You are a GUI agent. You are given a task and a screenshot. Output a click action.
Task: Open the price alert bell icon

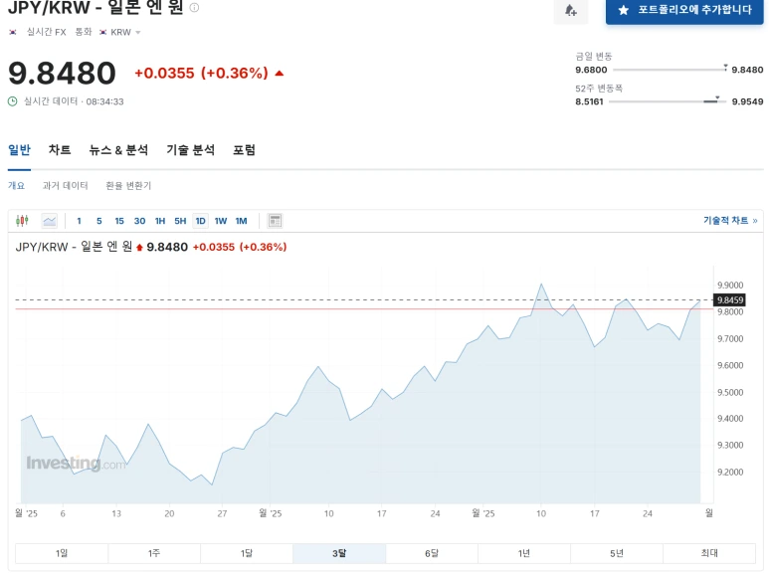tap(570, 10)
